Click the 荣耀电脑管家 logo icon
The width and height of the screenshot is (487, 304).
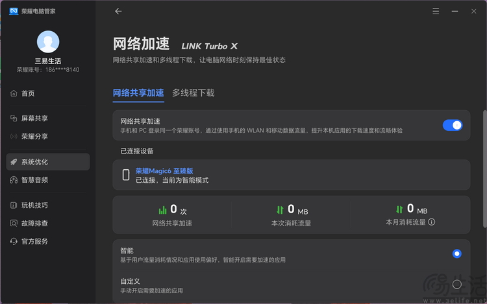click(x=14, y=11)
